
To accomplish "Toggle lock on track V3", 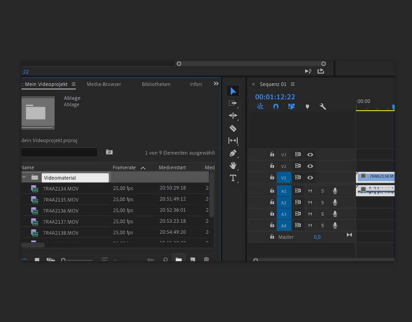I will click(x=272, y=155).
